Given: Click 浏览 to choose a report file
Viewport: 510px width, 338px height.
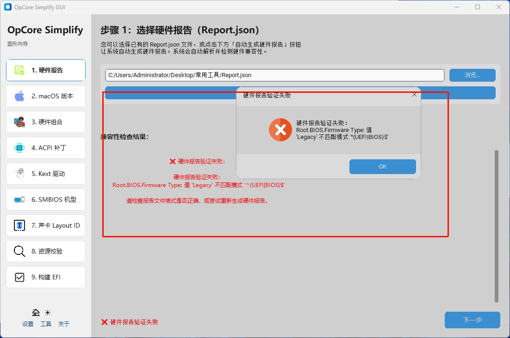Looking at the screenshot, I should (x=472, y=75).
